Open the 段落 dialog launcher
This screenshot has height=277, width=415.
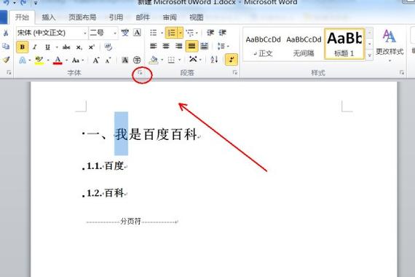(x=235, y=72)
